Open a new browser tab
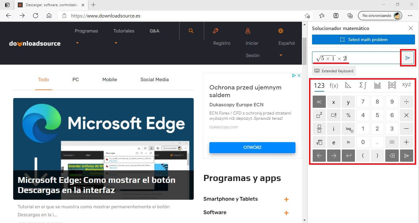The image size is (419, 223). pyautogui.click(x=93, y=5)
